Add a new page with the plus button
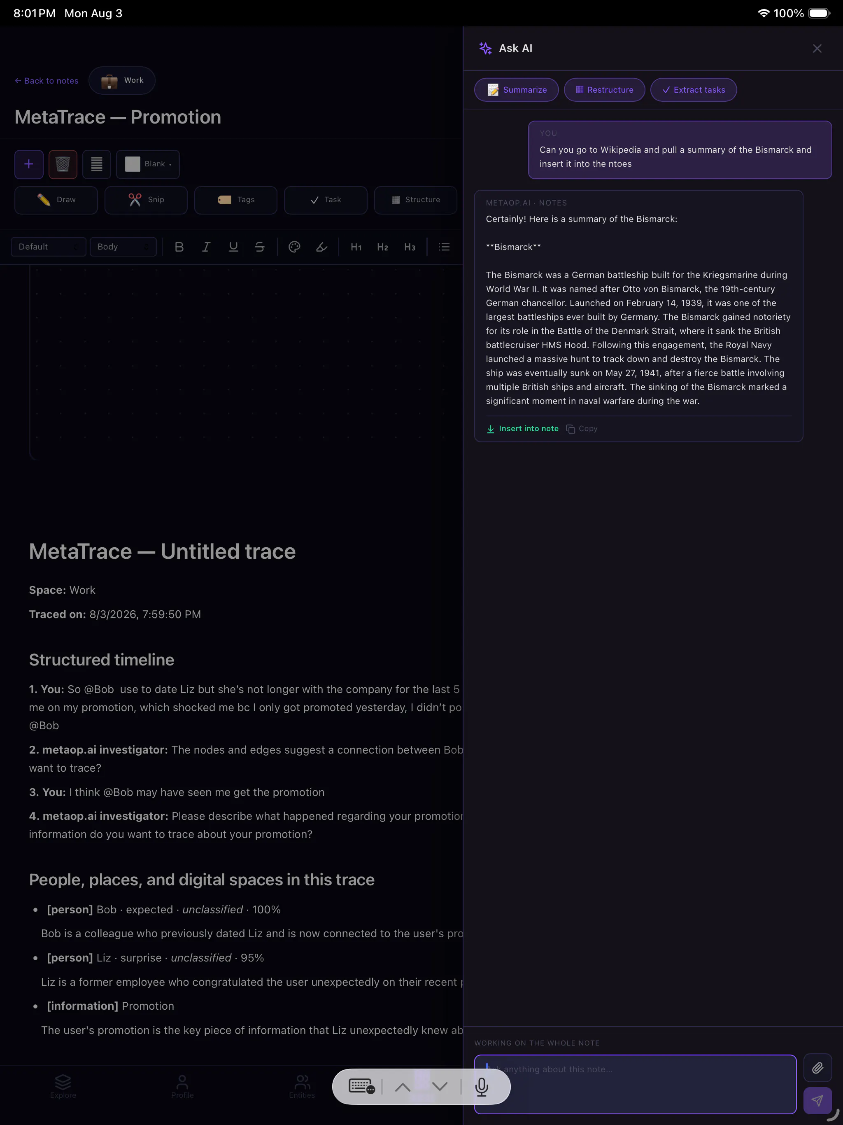The height and width of the screenshot is (1125, 843). coord(29,164)
